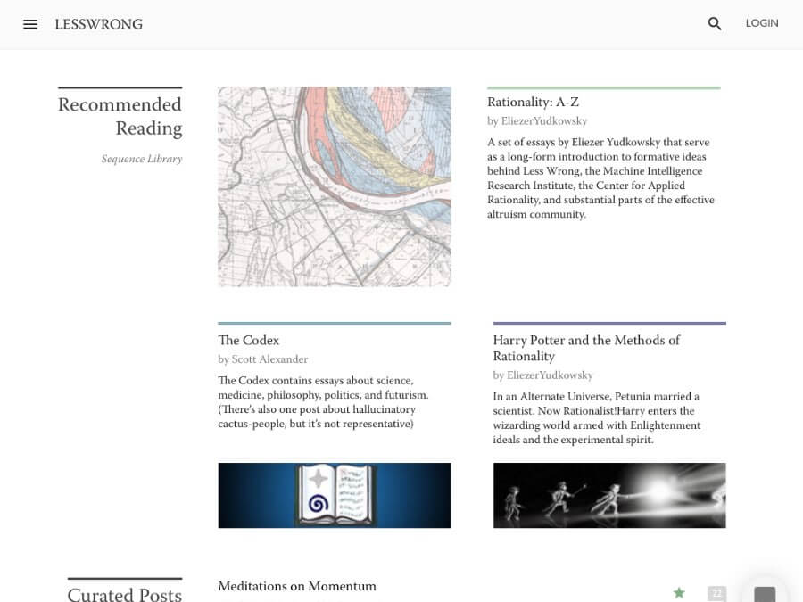803x602 pixels.
Task: Click the search magnifier icon
Action: (715, 24)
